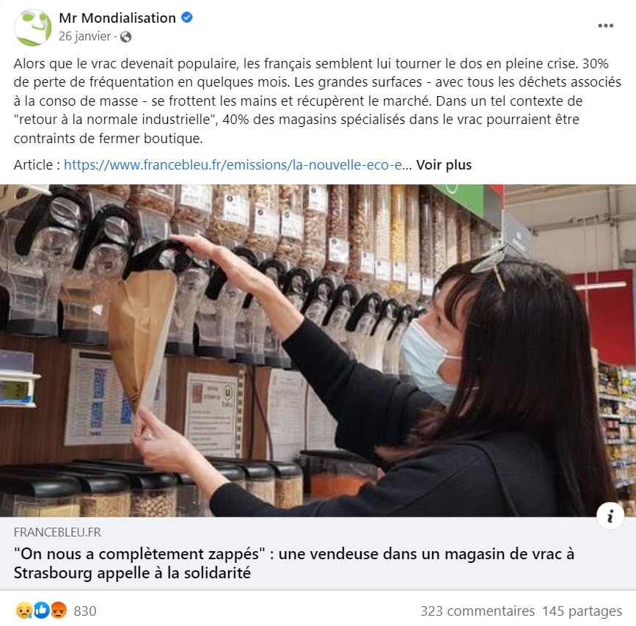Image resolution: width=636 pixels, height=626 pixels.
Task: Open the 830 reactions count
Action: [x=85, y=611]
